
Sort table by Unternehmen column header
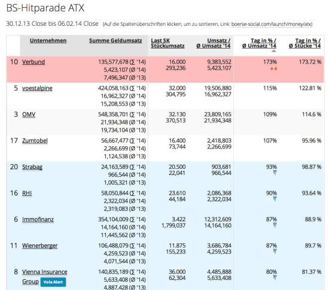pyautogui.click(x=48, y=41)
